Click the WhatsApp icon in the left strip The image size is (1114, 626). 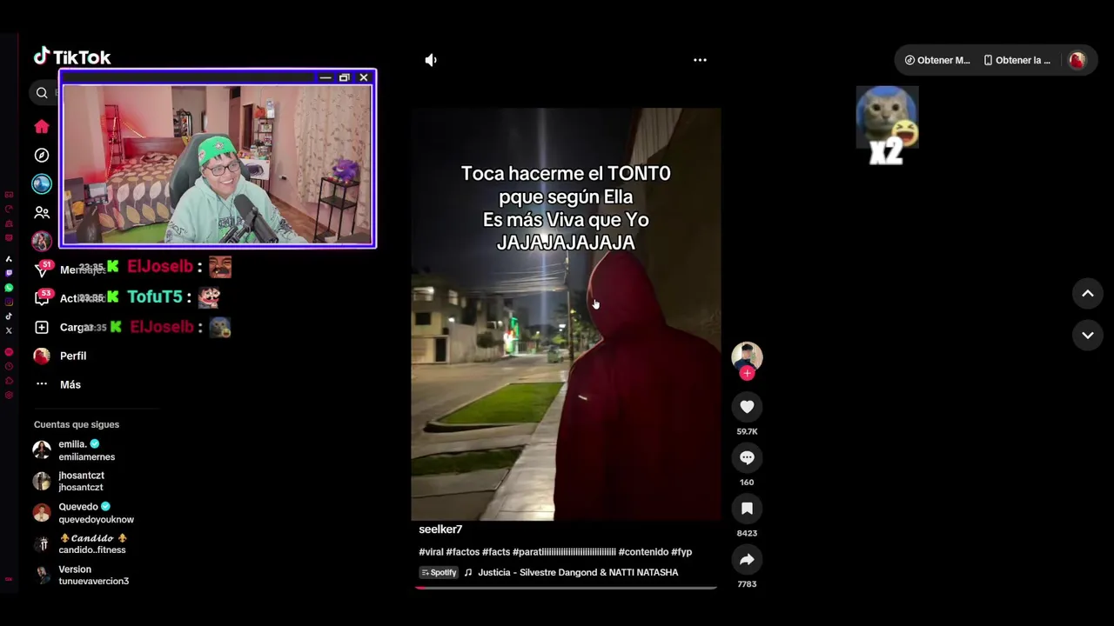9,288
